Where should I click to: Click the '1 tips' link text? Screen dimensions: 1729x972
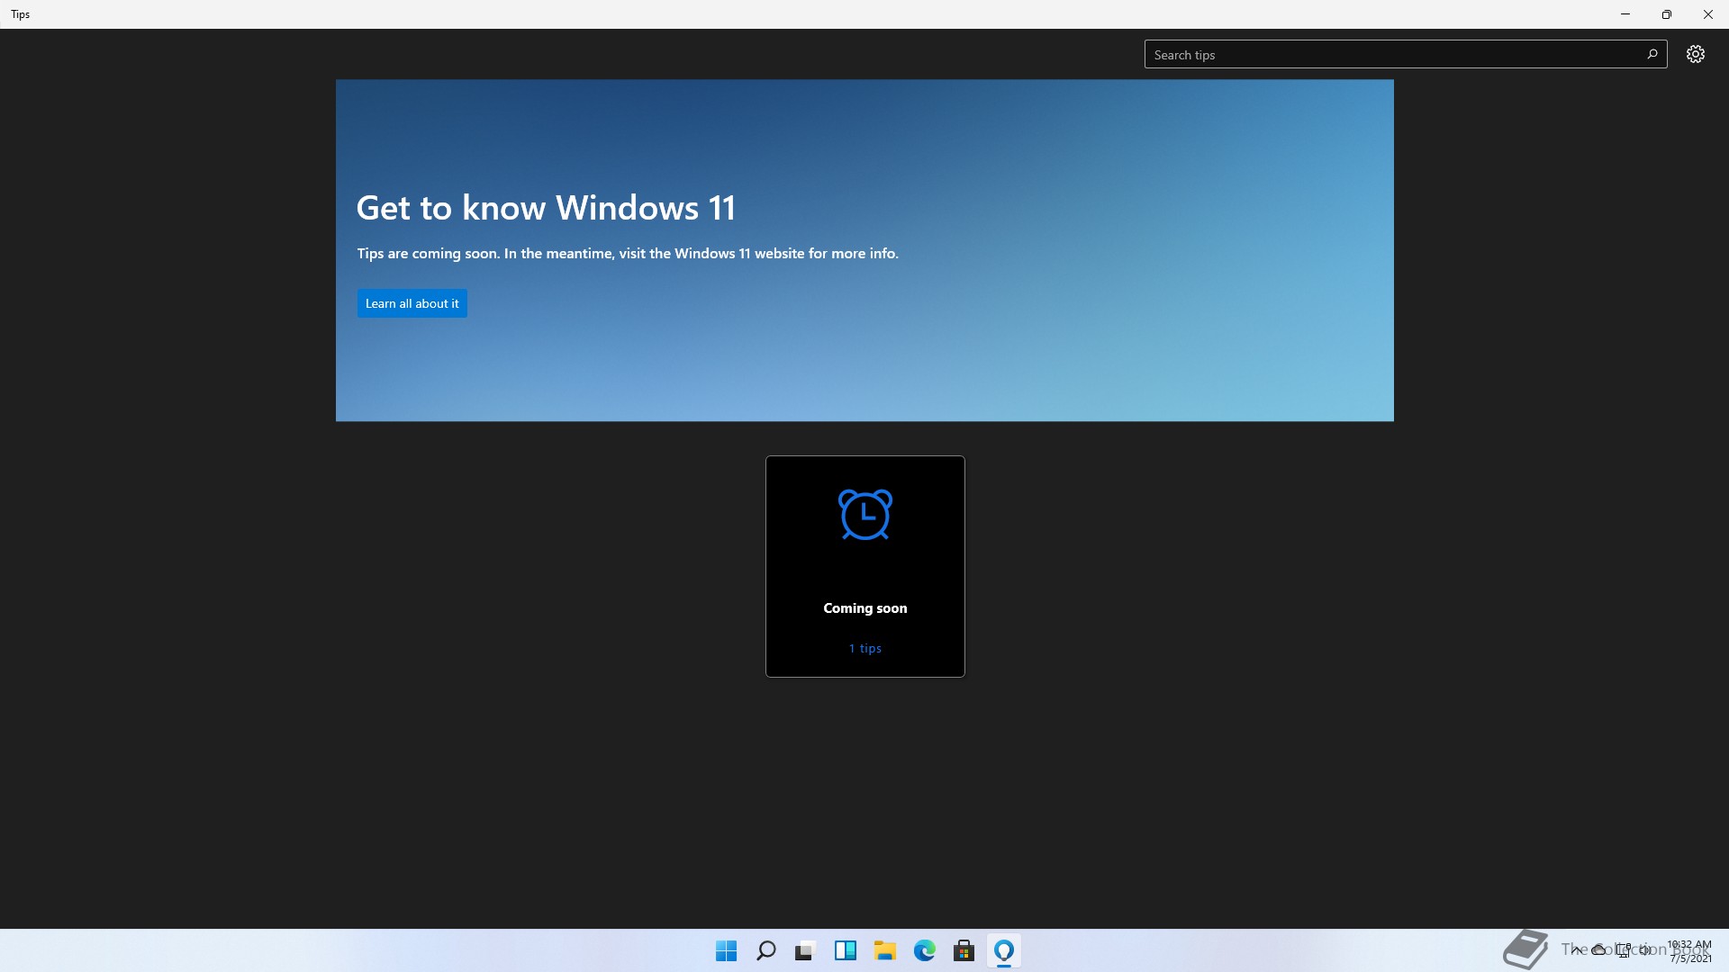coord(864,648)
